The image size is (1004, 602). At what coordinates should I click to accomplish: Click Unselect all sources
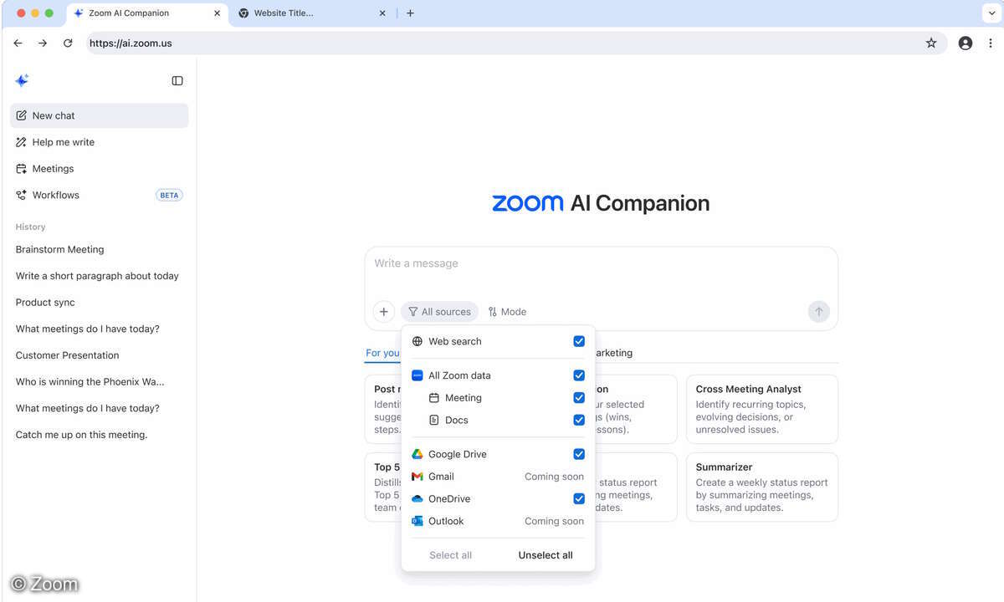545,554
